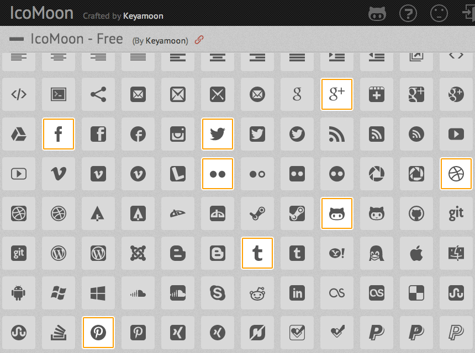Viewport: 475px width, 353px height.
Task: Select the Blogger icon
Action: 178,253
